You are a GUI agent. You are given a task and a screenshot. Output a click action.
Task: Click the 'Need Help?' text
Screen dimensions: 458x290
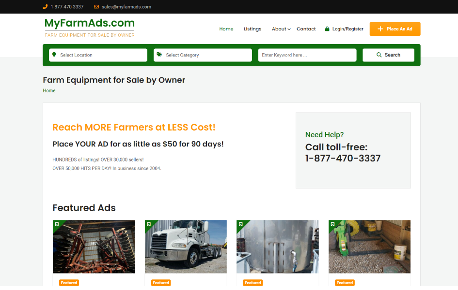point(325,134)
